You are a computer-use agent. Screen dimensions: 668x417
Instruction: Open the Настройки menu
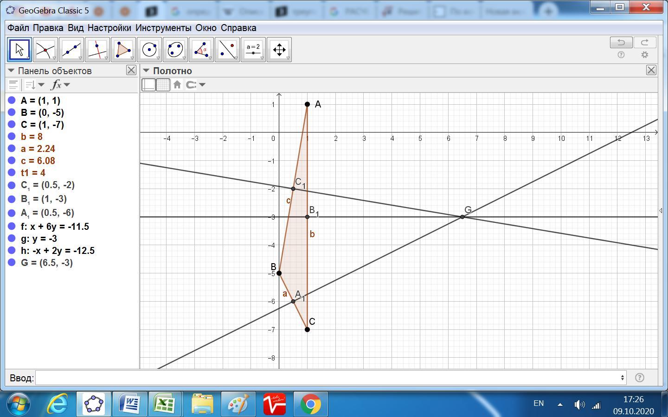pos(109,28)
